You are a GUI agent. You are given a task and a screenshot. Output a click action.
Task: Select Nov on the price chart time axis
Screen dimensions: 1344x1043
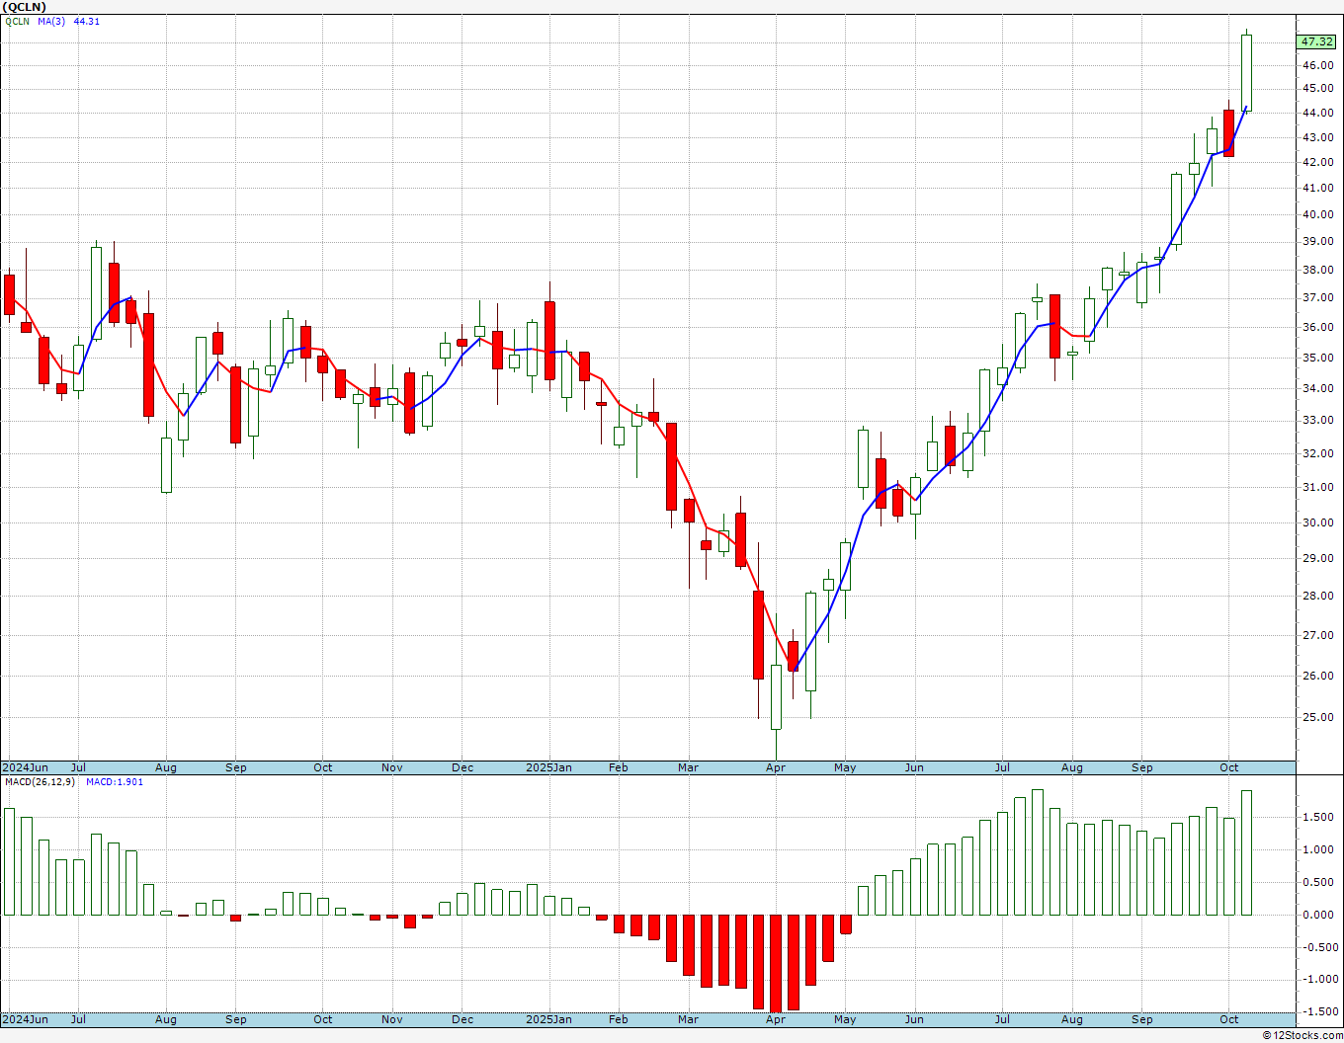[392, 767]
